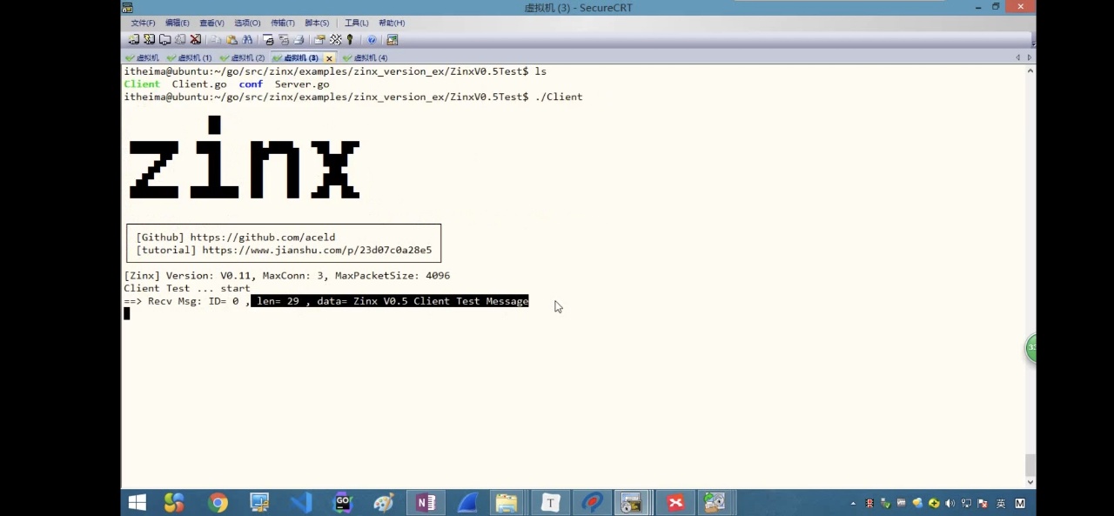Click the Disconnect red X icon

pyautogui.click(x=196, y=40)
